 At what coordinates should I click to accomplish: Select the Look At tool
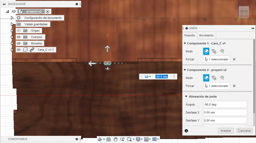pos(109,139)
